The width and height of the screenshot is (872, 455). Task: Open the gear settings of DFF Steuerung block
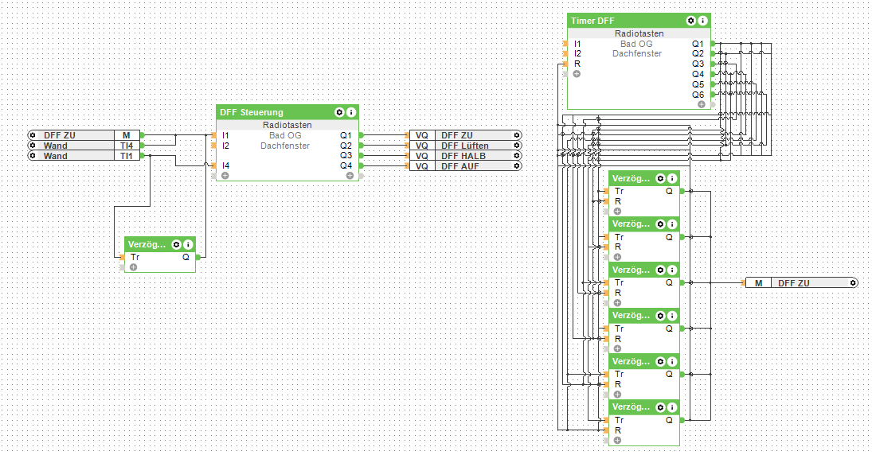(339, 112)
